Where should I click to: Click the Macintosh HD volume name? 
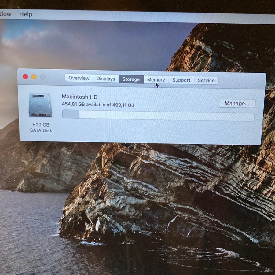click(79, 97)
